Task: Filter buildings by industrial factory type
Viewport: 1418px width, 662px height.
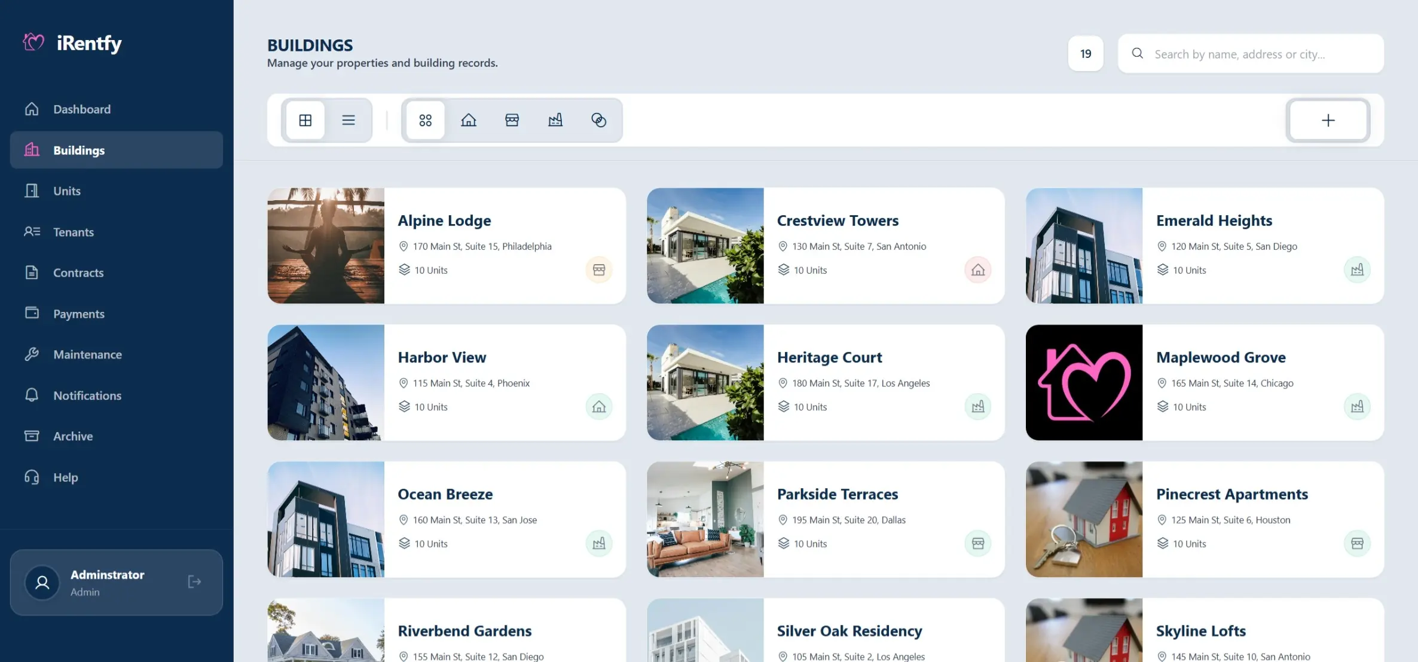Action: point(555,120)
